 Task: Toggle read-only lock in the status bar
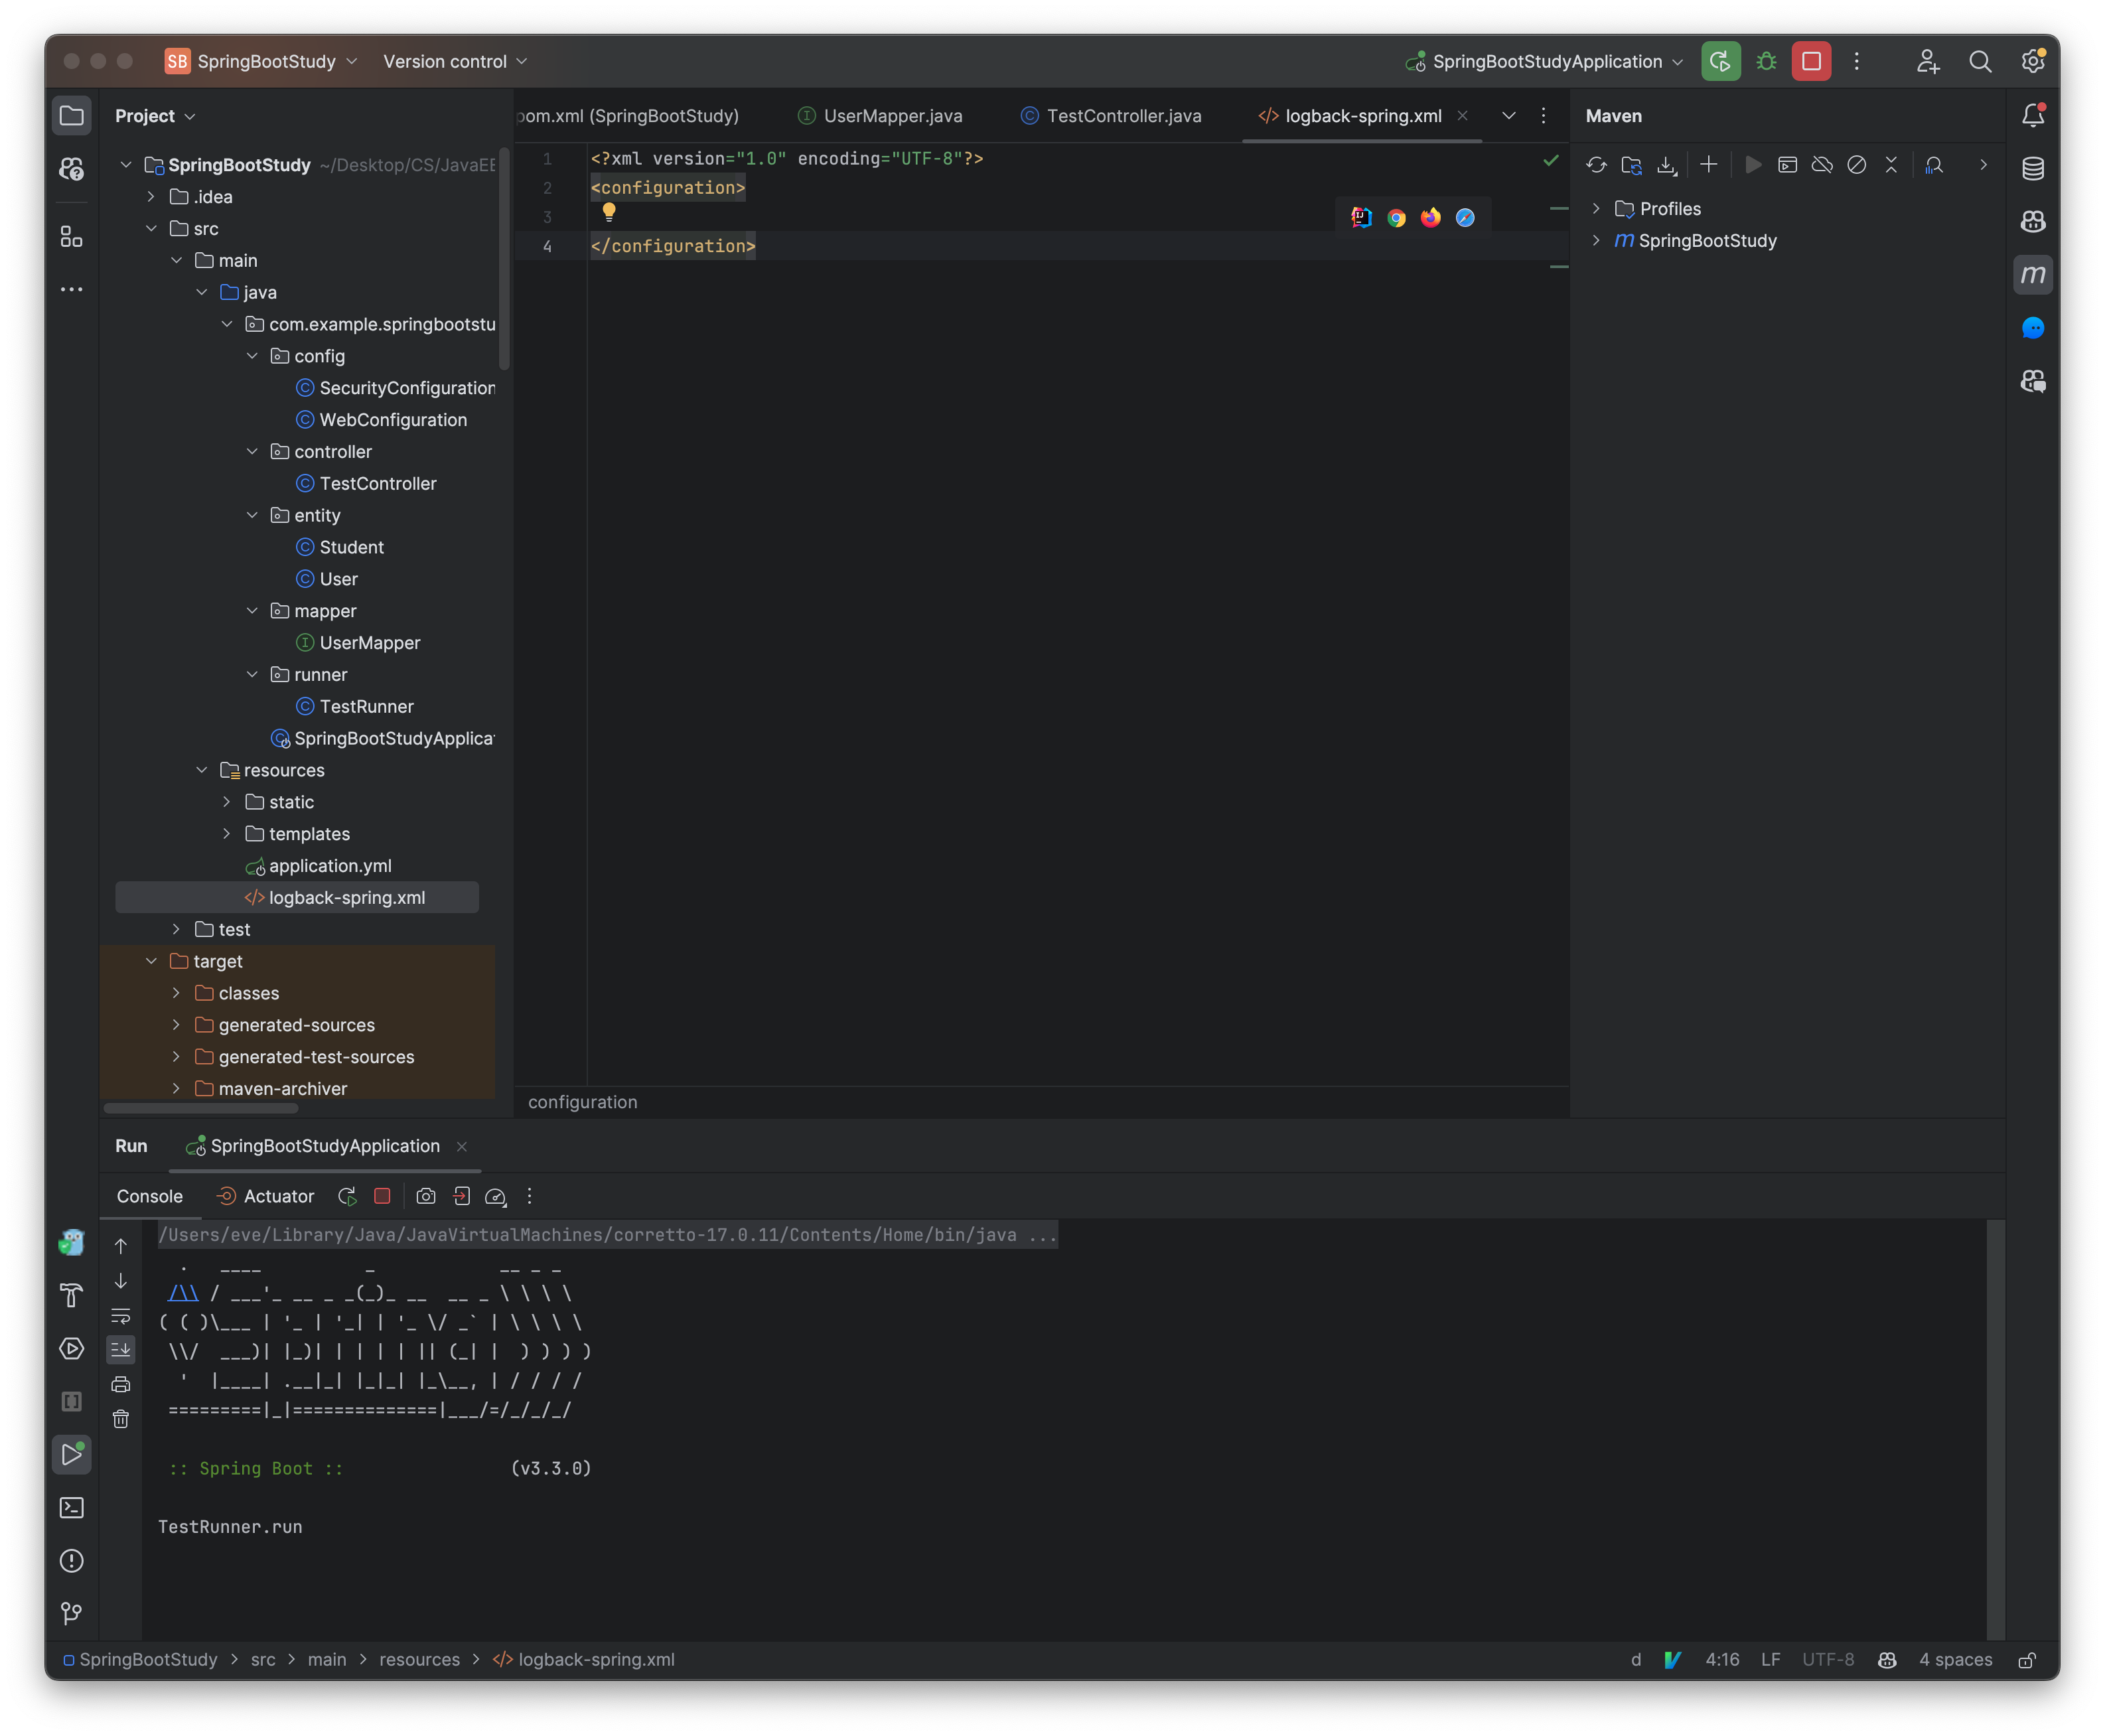click(2027, 1660)
